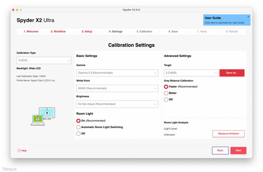
Task: Select the 6. Save step
Action: tap(173, 31)
